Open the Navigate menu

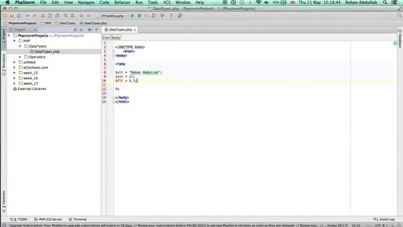pos(86,3)
